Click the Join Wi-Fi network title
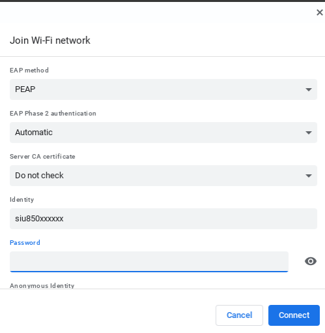The width and height of the screenshot is (325, 333). point(50,40)
